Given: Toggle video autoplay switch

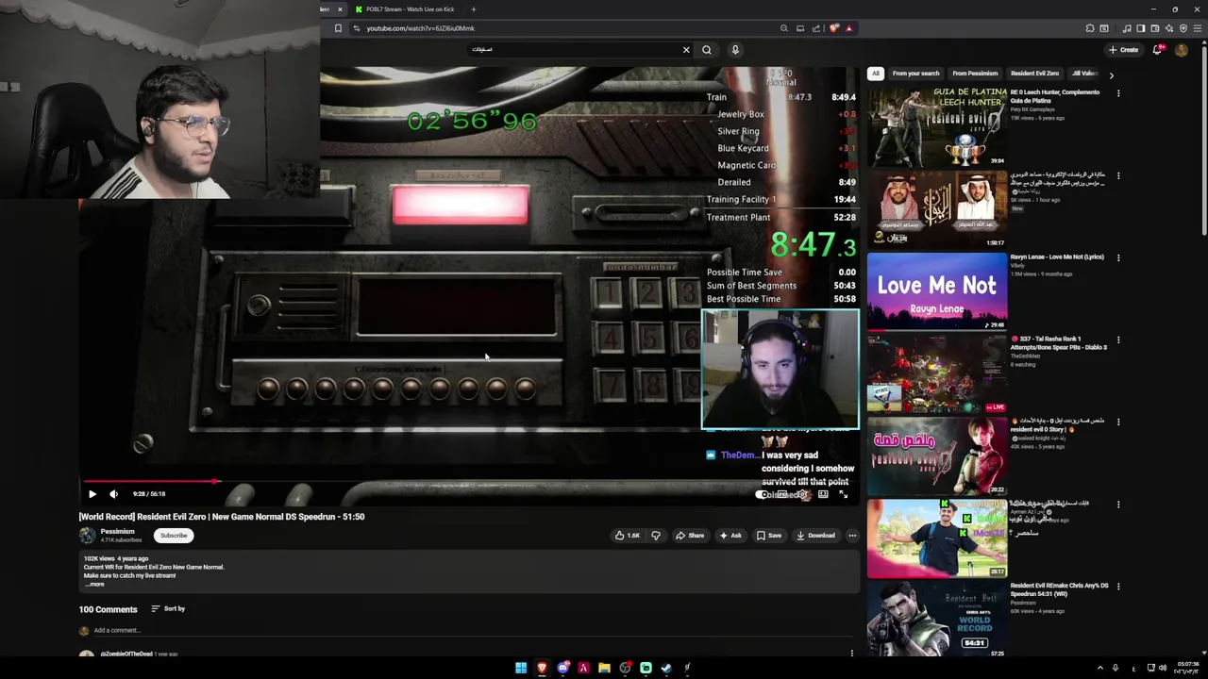Looking at the screenshot, I should pyautogui.click(x=763, y=494).
